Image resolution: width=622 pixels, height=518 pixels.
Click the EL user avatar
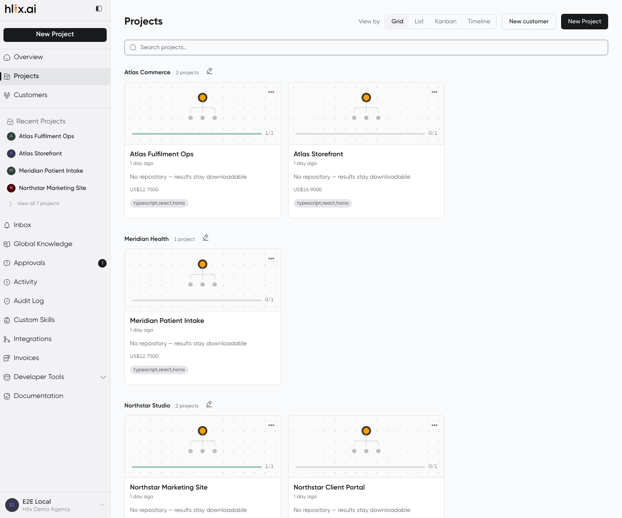click(x=12, y=505)
